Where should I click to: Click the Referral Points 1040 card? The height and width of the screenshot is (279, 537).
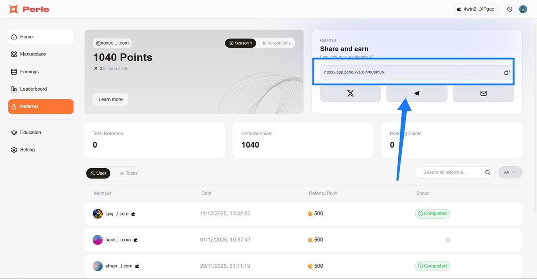pyautogui.click(x=303, y=140)
